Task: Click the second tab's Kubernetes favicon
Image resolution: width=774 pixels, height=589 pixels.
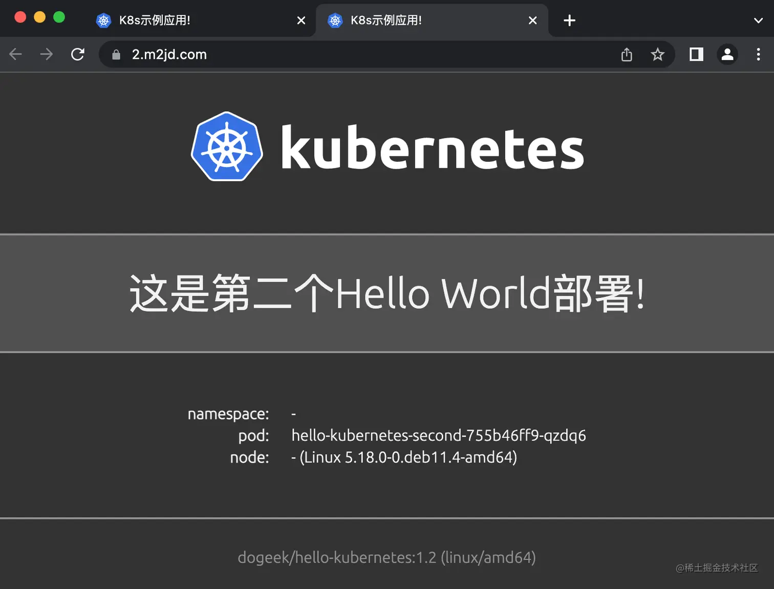Action: tap(335, 20)
